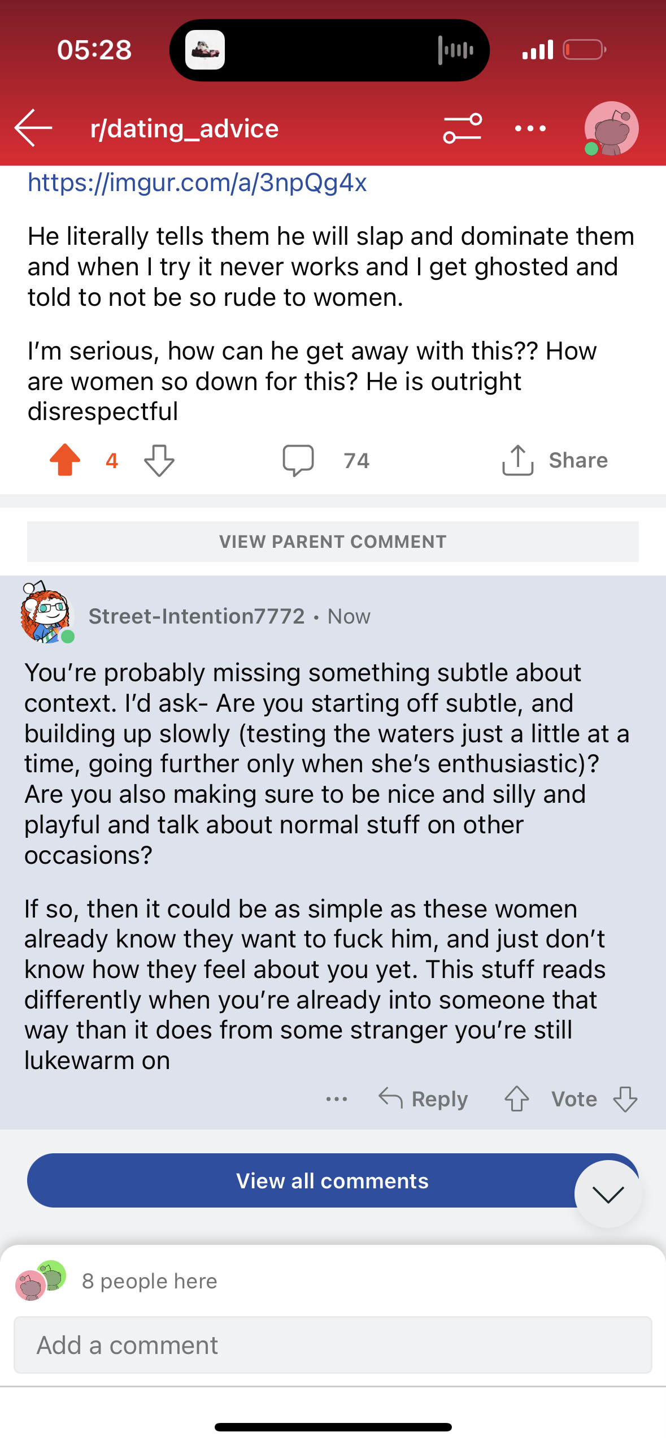Open comment sort options icon in the header

pyautogui.click(x=463, y=128)
